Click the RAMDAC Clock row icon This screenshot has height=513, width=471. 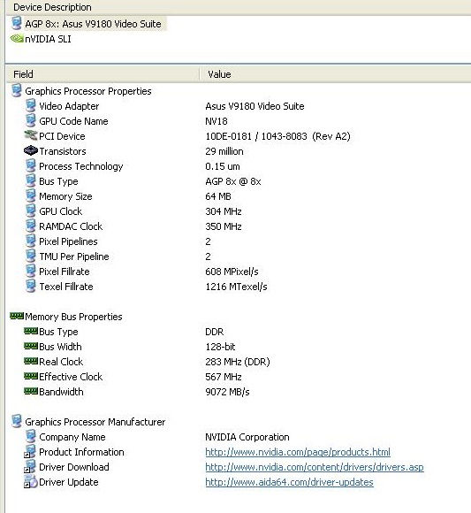coord(31,226)
